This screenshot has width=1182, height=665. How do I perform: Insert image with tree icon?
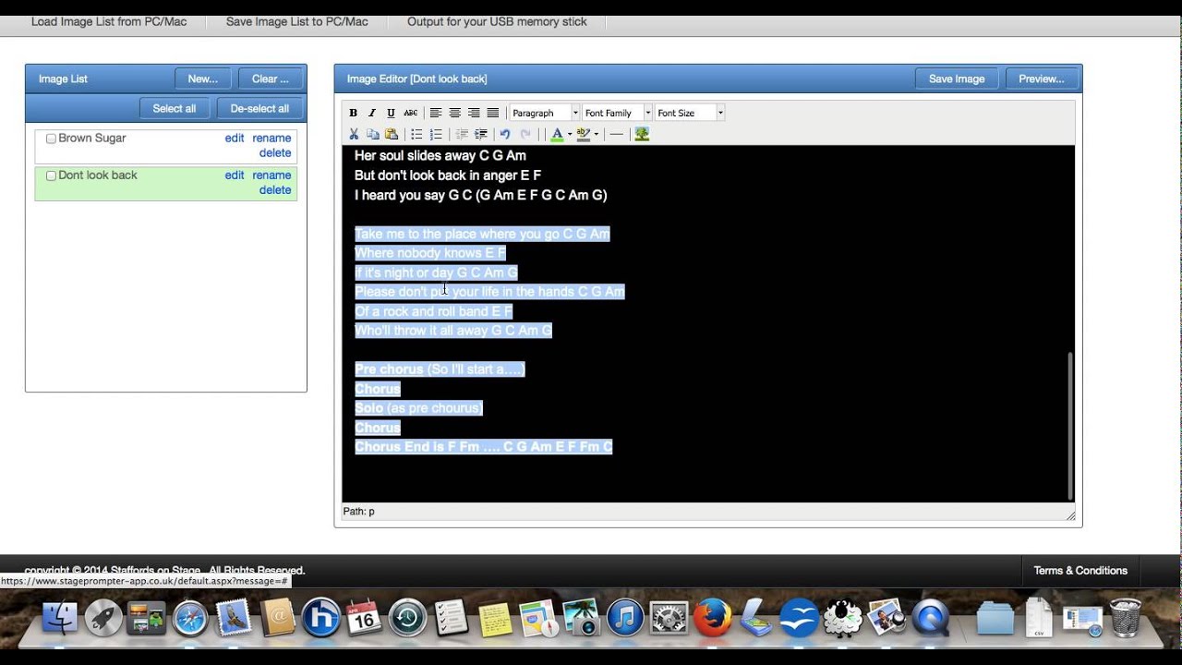tap(642, 134)
